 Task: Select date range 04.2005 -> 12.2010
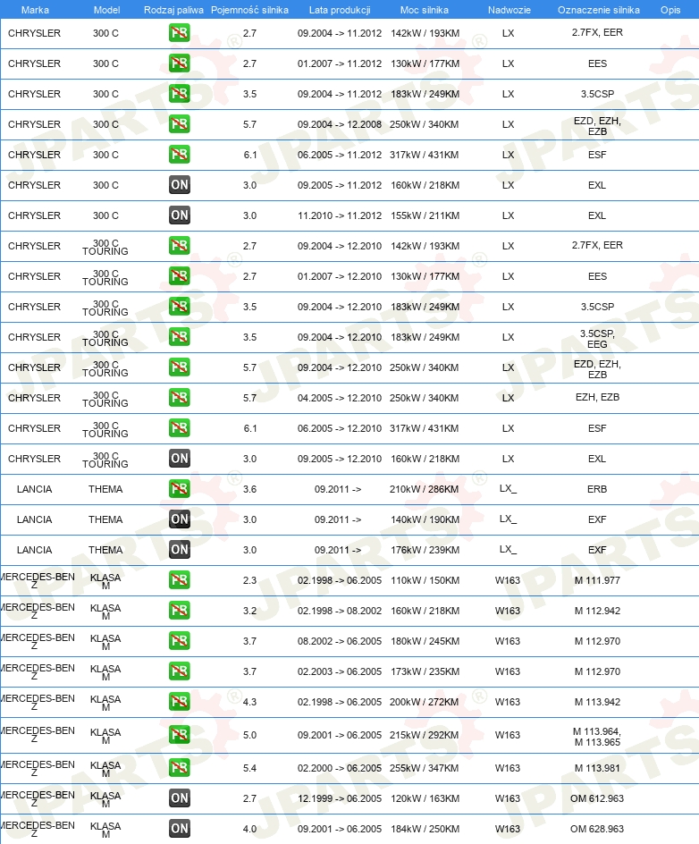pyautogui.click(x=340, y=399)
